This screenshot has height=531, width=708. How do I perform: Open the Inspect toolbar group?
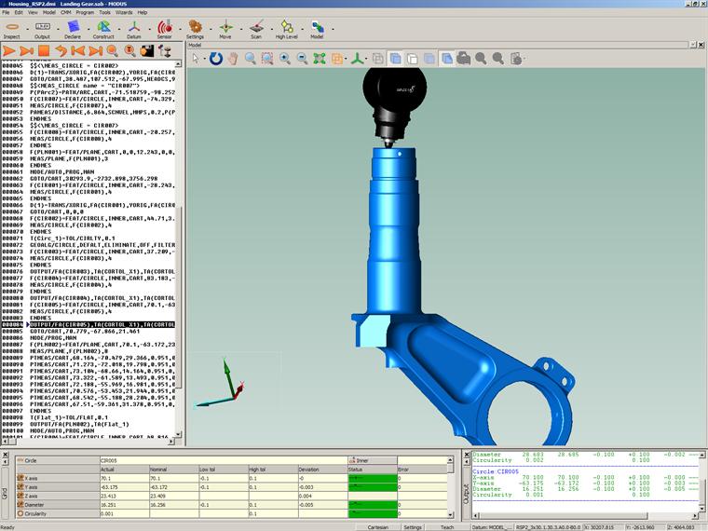12,30
